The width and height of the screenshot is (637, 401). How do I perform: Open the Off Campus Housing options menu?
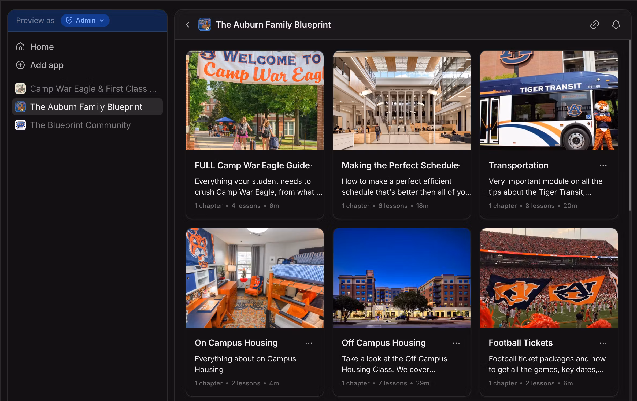coord(456,343)
